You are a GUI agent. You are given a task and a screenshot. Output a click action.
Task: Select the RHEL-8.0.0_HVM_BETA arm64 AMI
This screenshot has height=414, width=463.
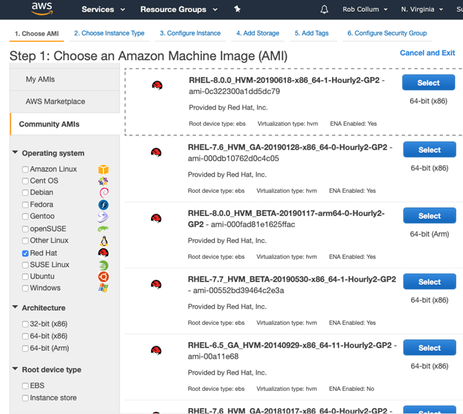click(429, 215)
